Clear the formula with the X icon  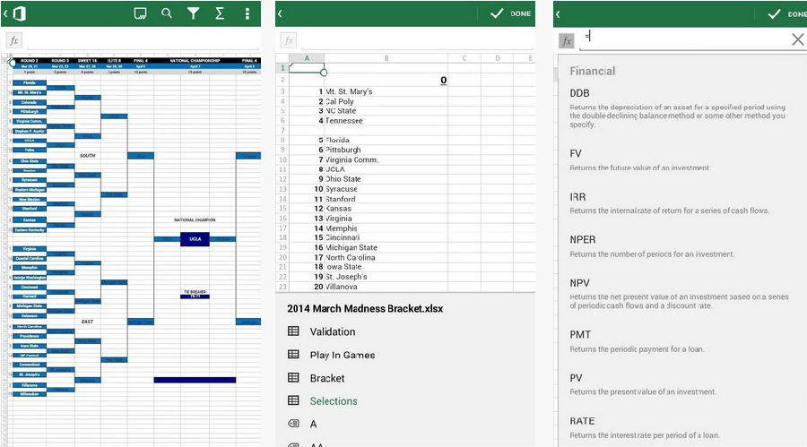(x=797, y=39)
